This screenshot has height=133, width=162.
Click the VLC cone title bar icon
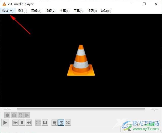tap(4, 4)
